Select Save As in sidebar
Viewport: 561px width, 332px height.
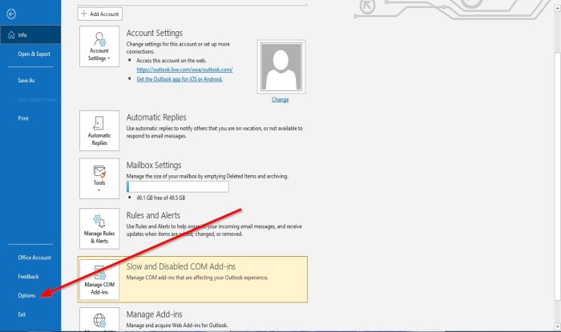coord(26,80)
